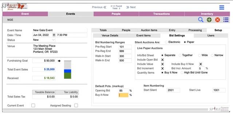Click the Pre-Reg End field
Viewport: 233px width, 131px height.
(x=125, y=51)
